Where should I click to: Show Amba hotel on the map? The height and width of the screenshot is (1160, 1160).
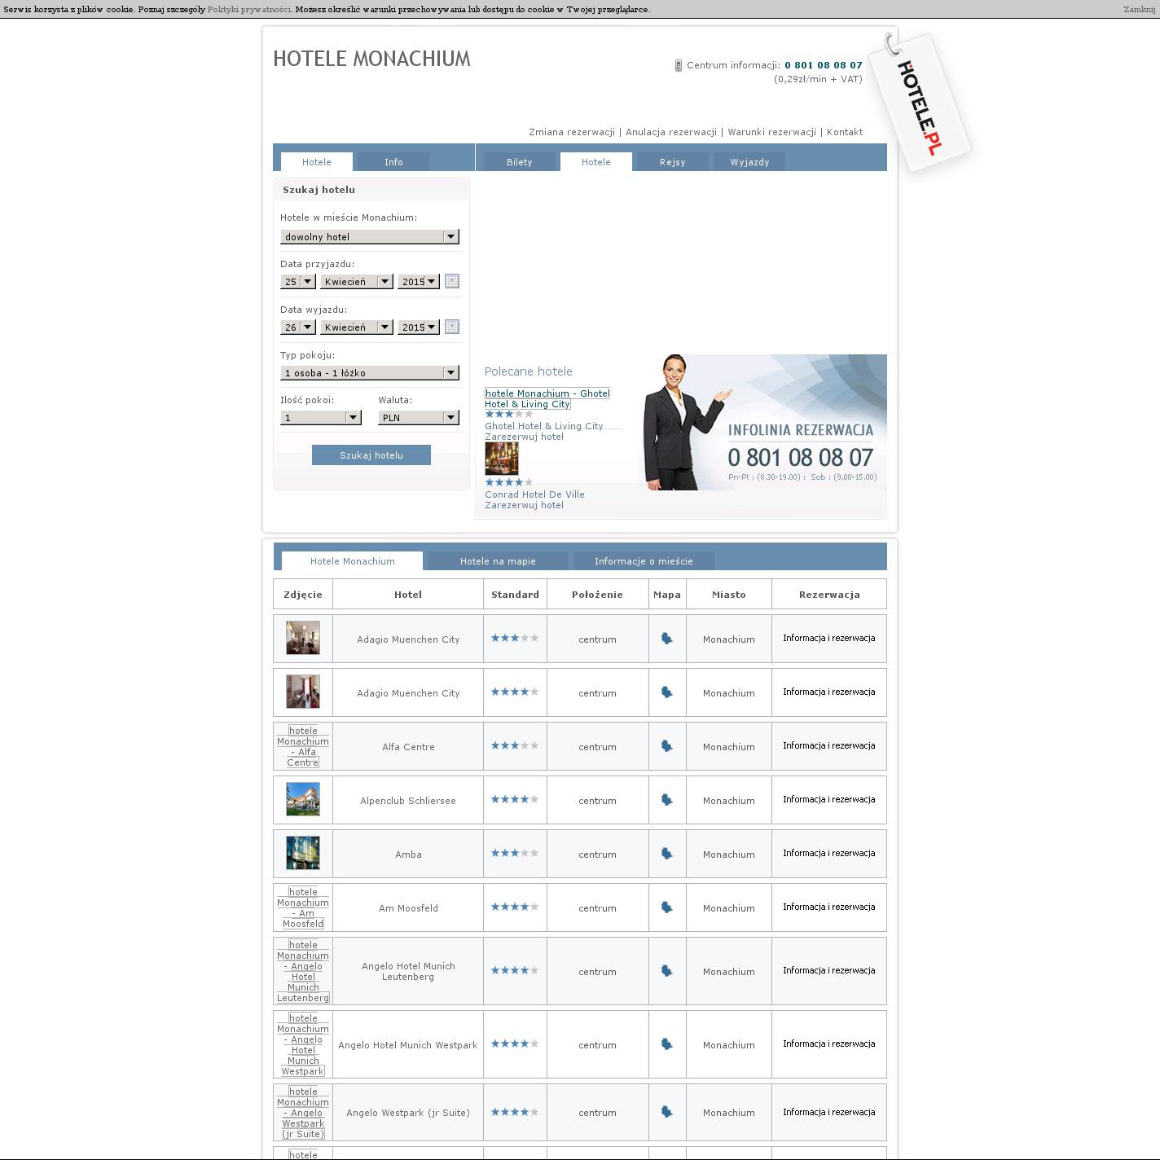click(x=666, y=854)
